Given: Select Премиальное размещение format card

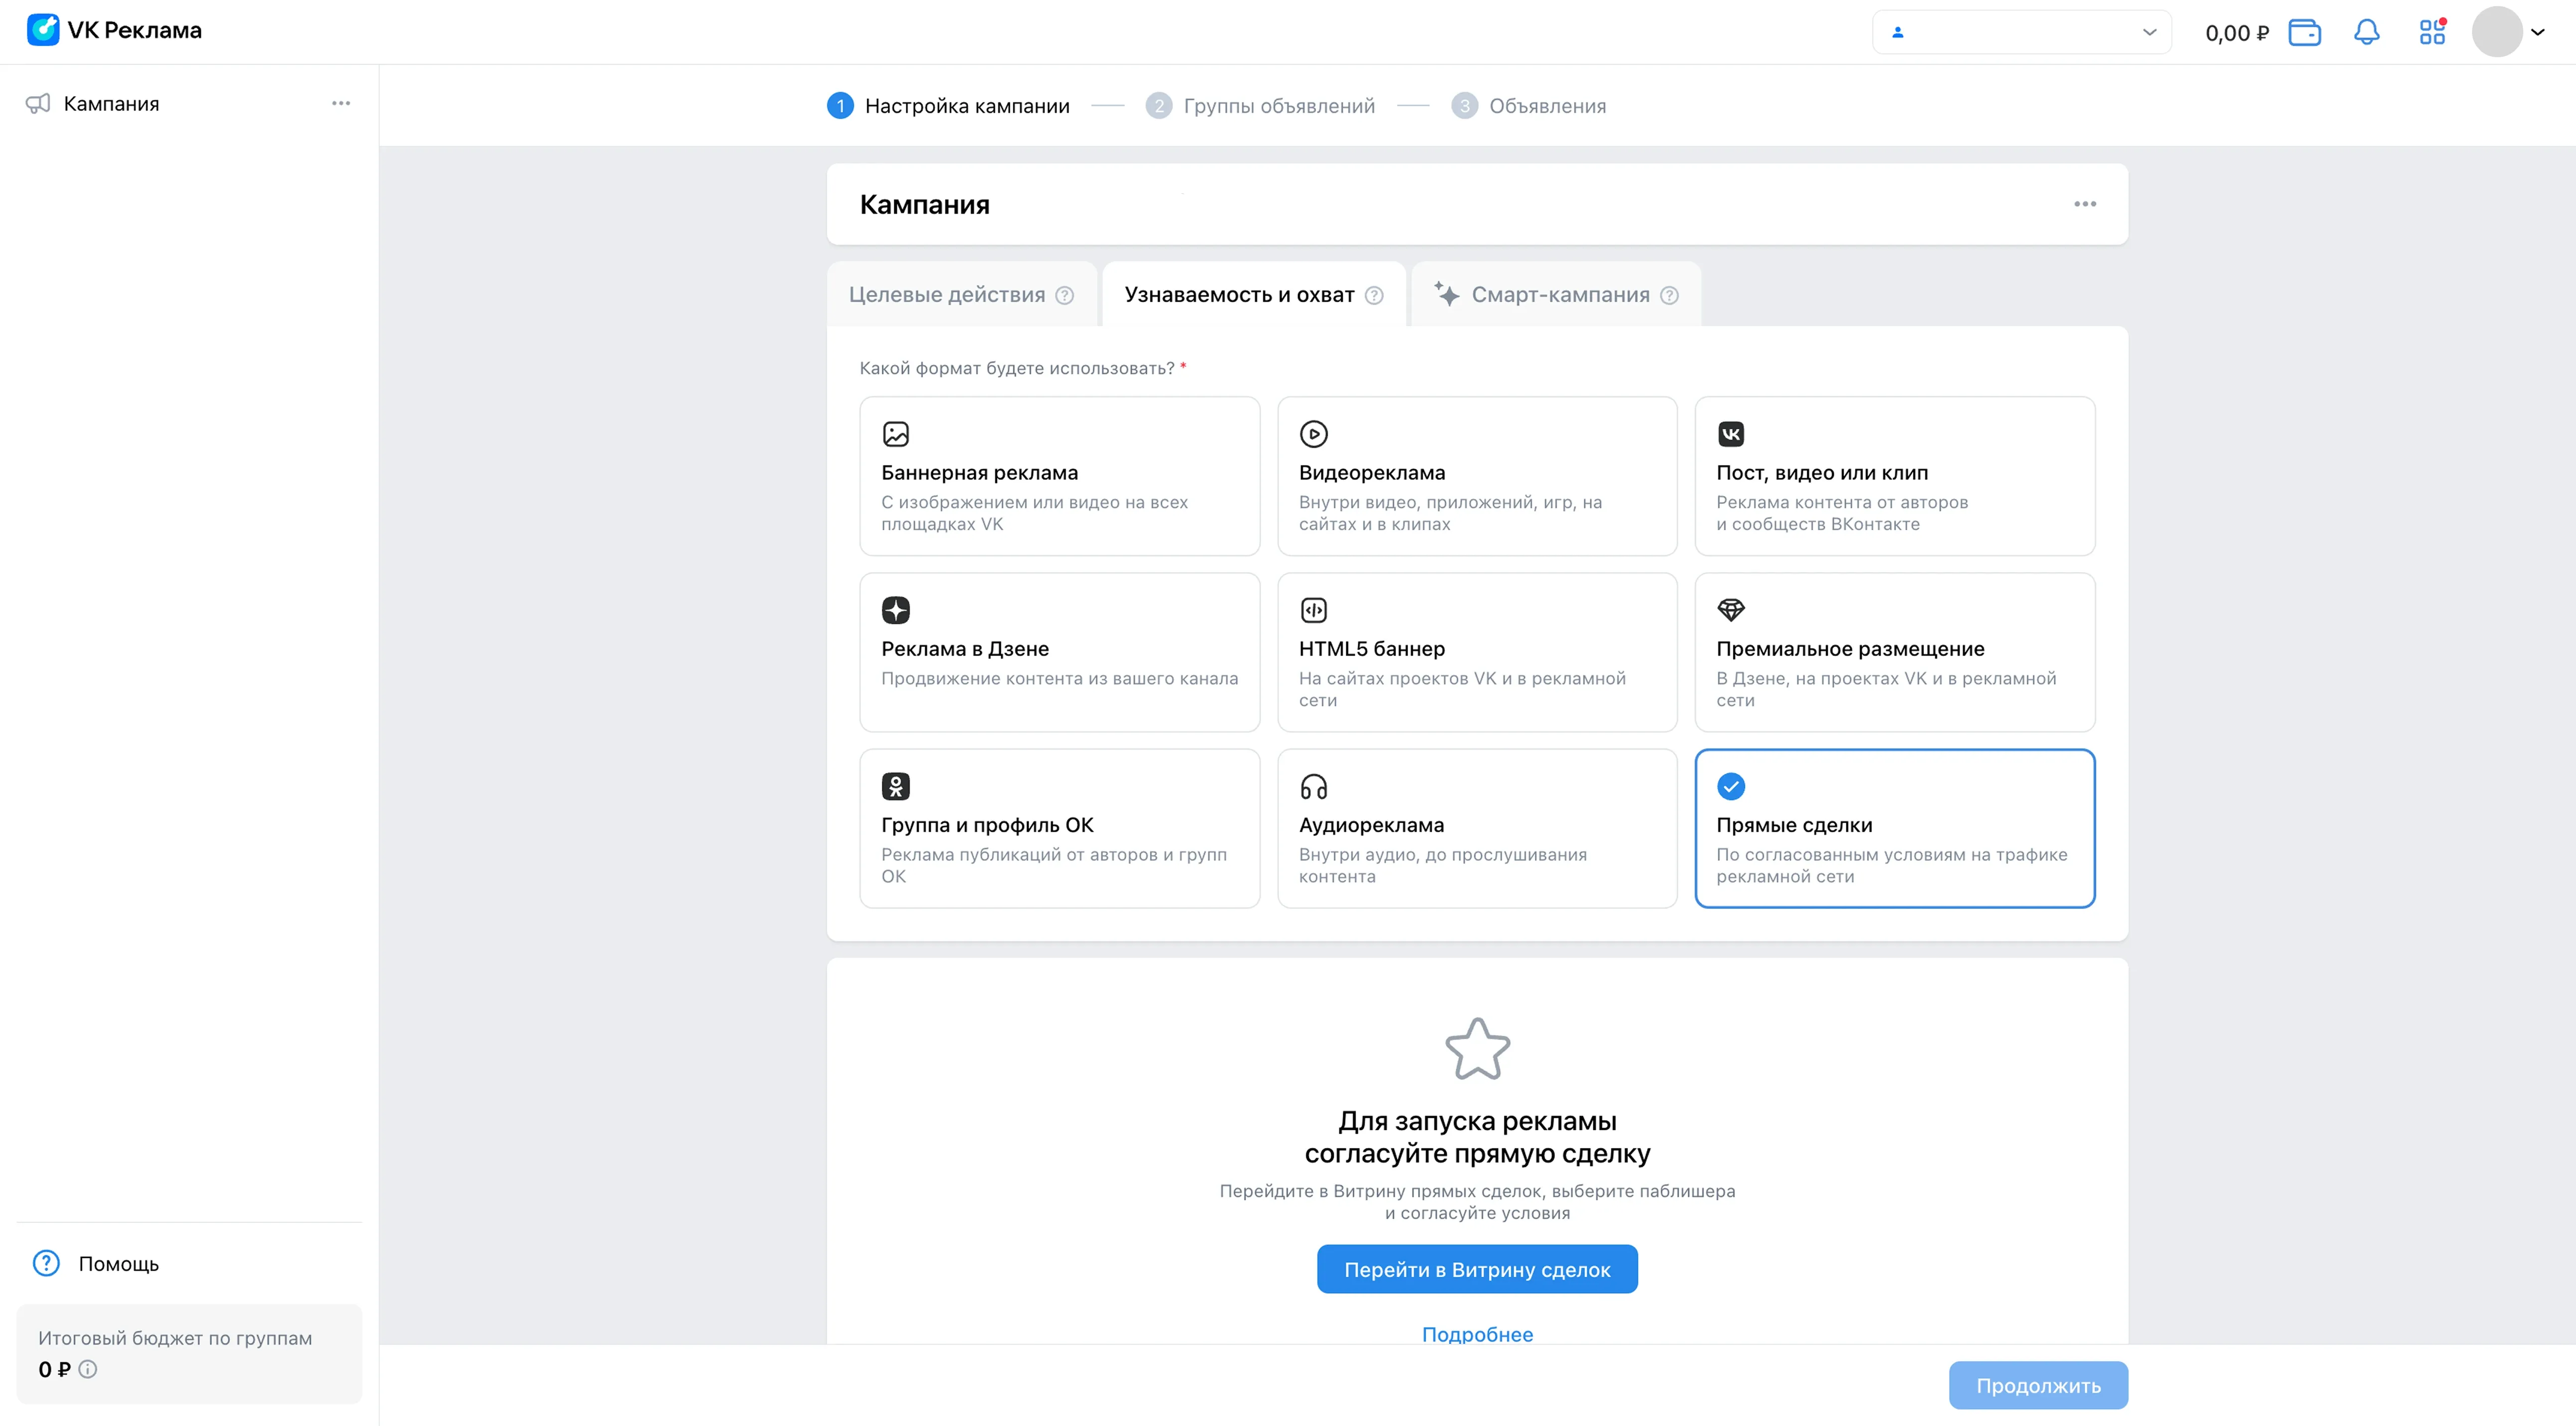Looking at the screenshot, I should click(x=1894, y=652).
